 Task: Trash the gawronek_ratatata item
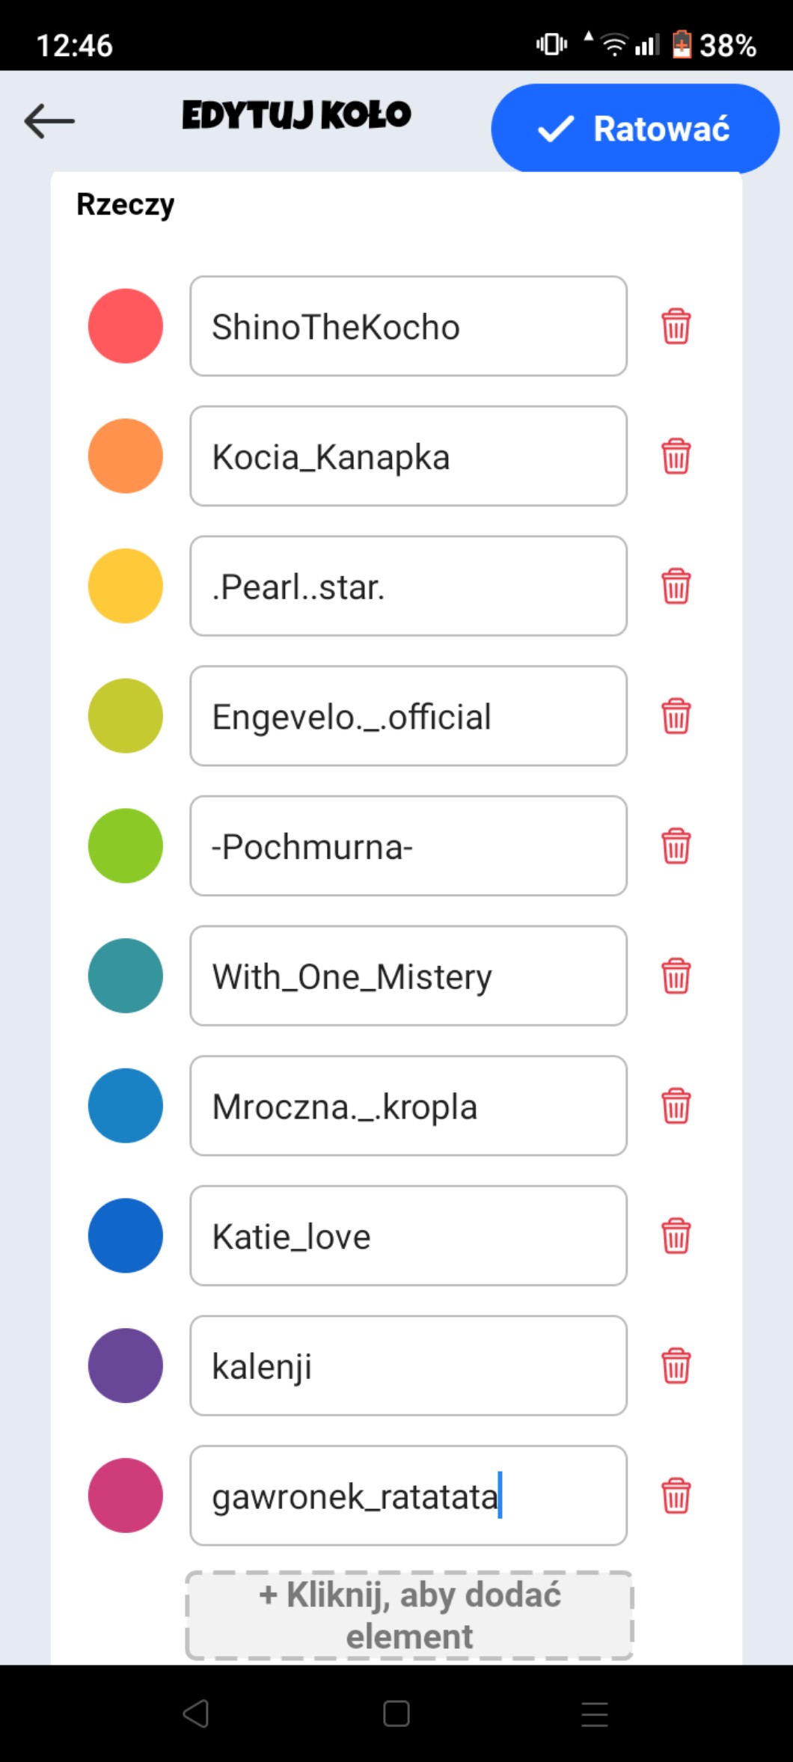(676, 1496)
